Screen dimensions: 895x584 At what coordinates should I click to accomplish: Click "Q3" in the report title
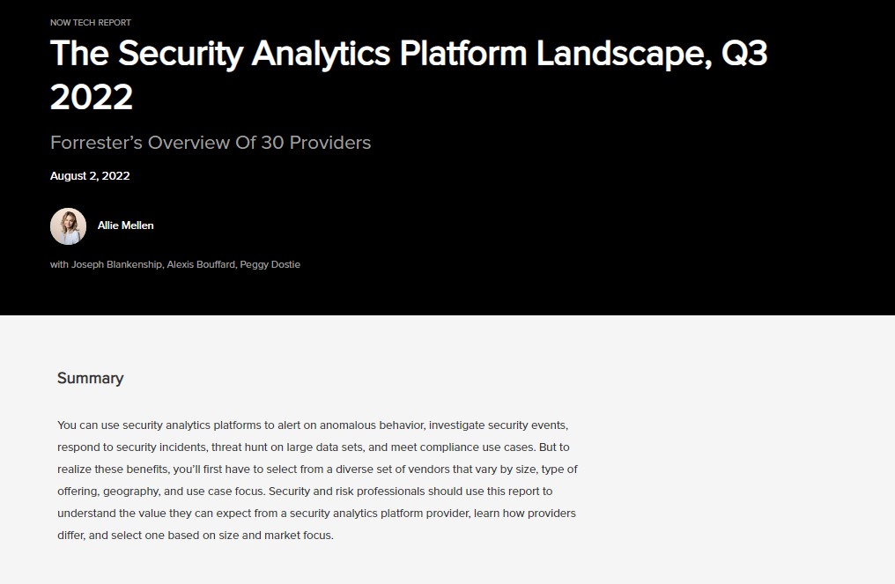[744, 53]
